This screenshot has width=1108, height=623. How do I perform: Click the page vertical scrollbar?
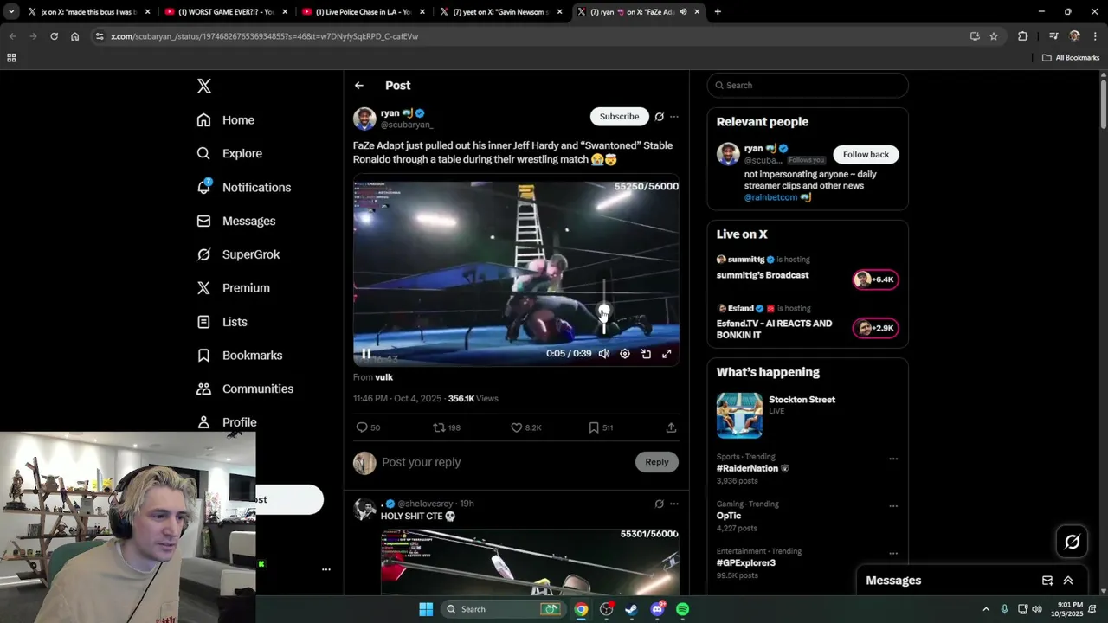1104,106
